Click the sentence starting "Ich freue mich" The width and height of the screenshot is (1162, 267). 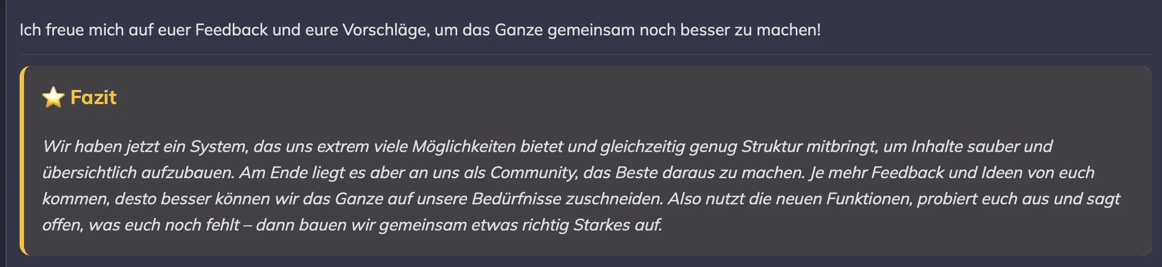[420, 30]
